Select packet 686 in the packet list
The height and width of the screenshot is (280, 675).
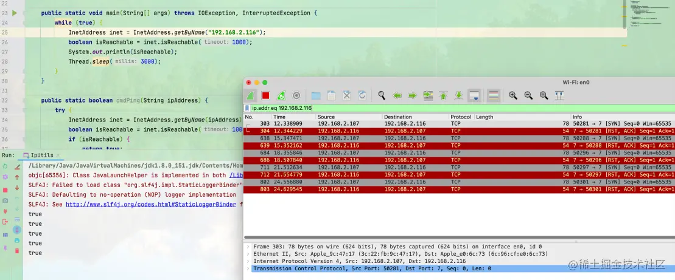pyautogui.click(x=459, y=160)
